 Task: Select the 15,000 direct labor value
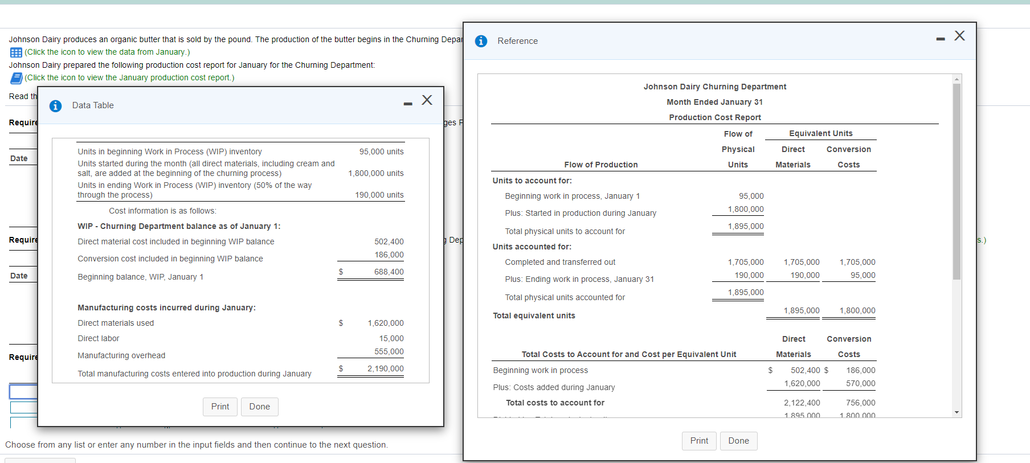click(x=391, y=338)
